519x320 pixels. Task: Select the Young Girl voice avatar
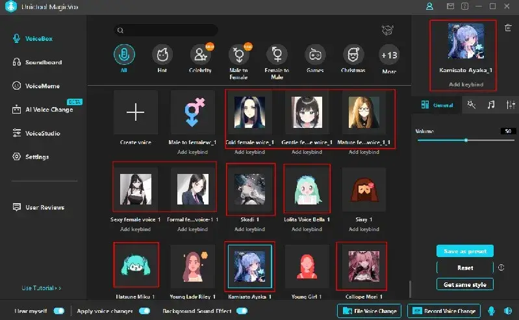(307, 266)
